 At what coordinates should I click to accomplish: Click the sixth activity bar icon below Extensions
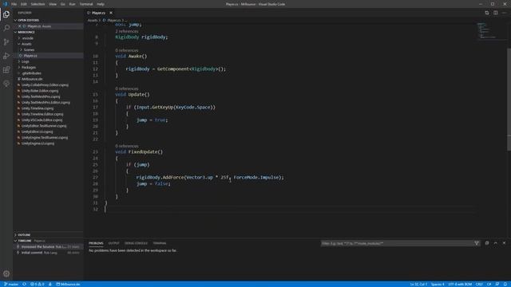[x=6, y=84]
